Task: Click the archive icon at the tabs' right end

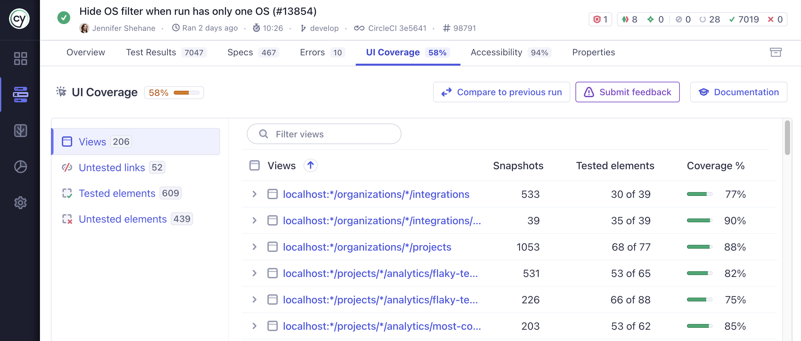Action: (776, 52)
